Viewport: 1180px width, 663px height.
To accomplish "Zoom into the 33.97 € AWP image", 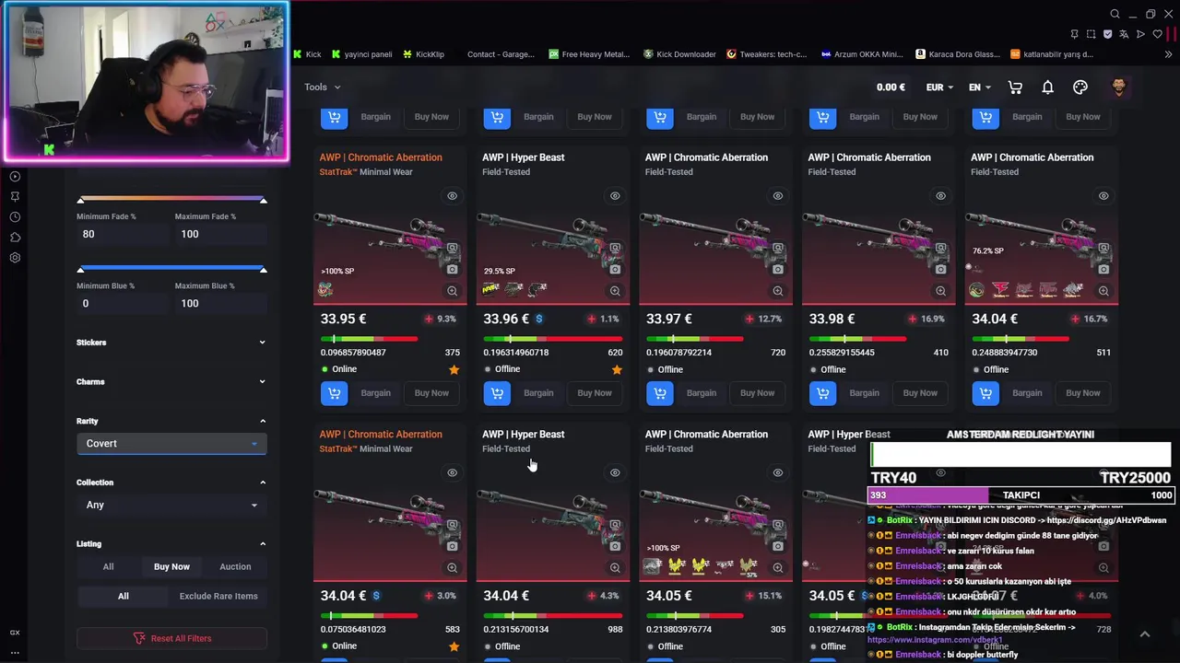I will (778, 291).
